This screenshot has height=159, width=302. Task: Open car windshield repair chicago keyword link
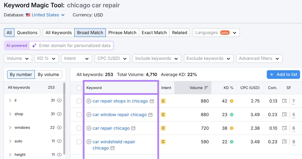[x=114, y=145]
